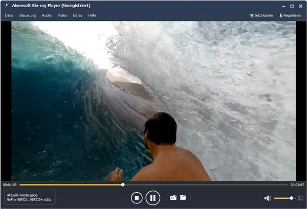Maximize the Blu-ray Player window
Screen dimensions: 307x209
click(292, 6)
